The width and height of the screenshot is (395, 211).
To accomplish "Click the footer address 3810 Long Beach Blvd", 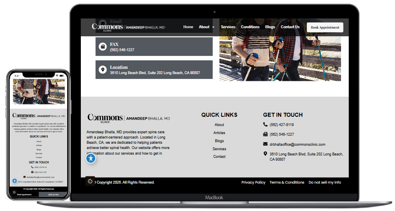I will (307, 157).
